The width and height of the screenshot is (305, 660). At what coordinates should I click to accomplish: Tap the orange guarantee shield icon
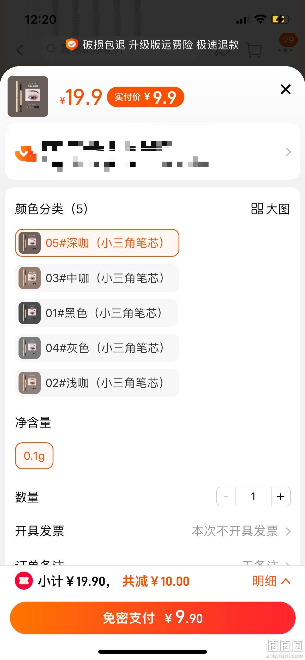pos(71,45)
